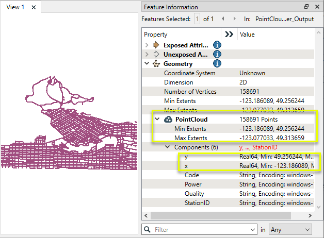The width and height of the screenshot is (324, 238).
Task: Float the Feature Information panel
Action: click(x=306, y=7)
